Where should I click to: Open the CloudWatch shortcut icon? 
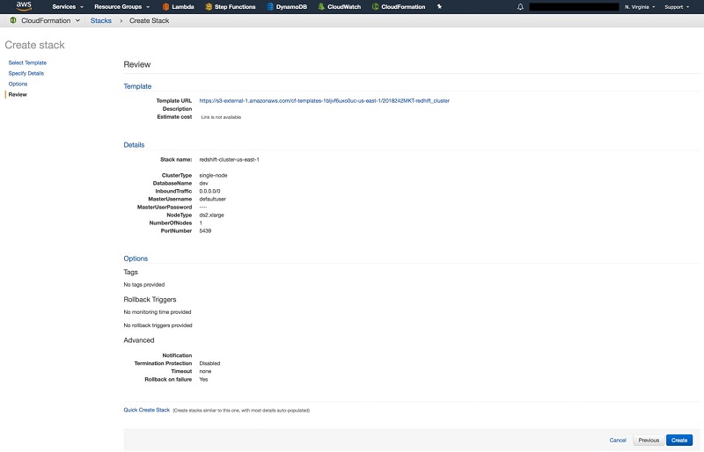pos(321,7)
